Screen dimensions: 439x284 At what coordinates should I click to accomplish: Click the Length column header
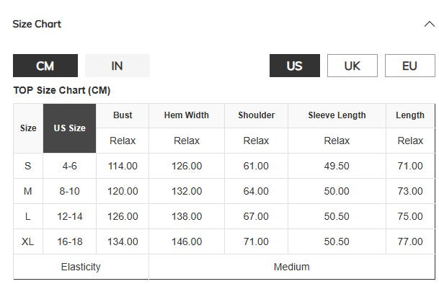[x=410, y=115]
